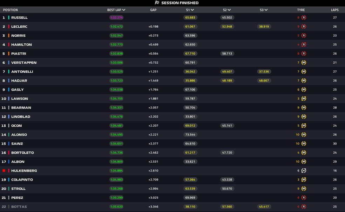This screenshot has height=212, width=345.
Task: Click the LAPS column header
Action: coord(335,10)
